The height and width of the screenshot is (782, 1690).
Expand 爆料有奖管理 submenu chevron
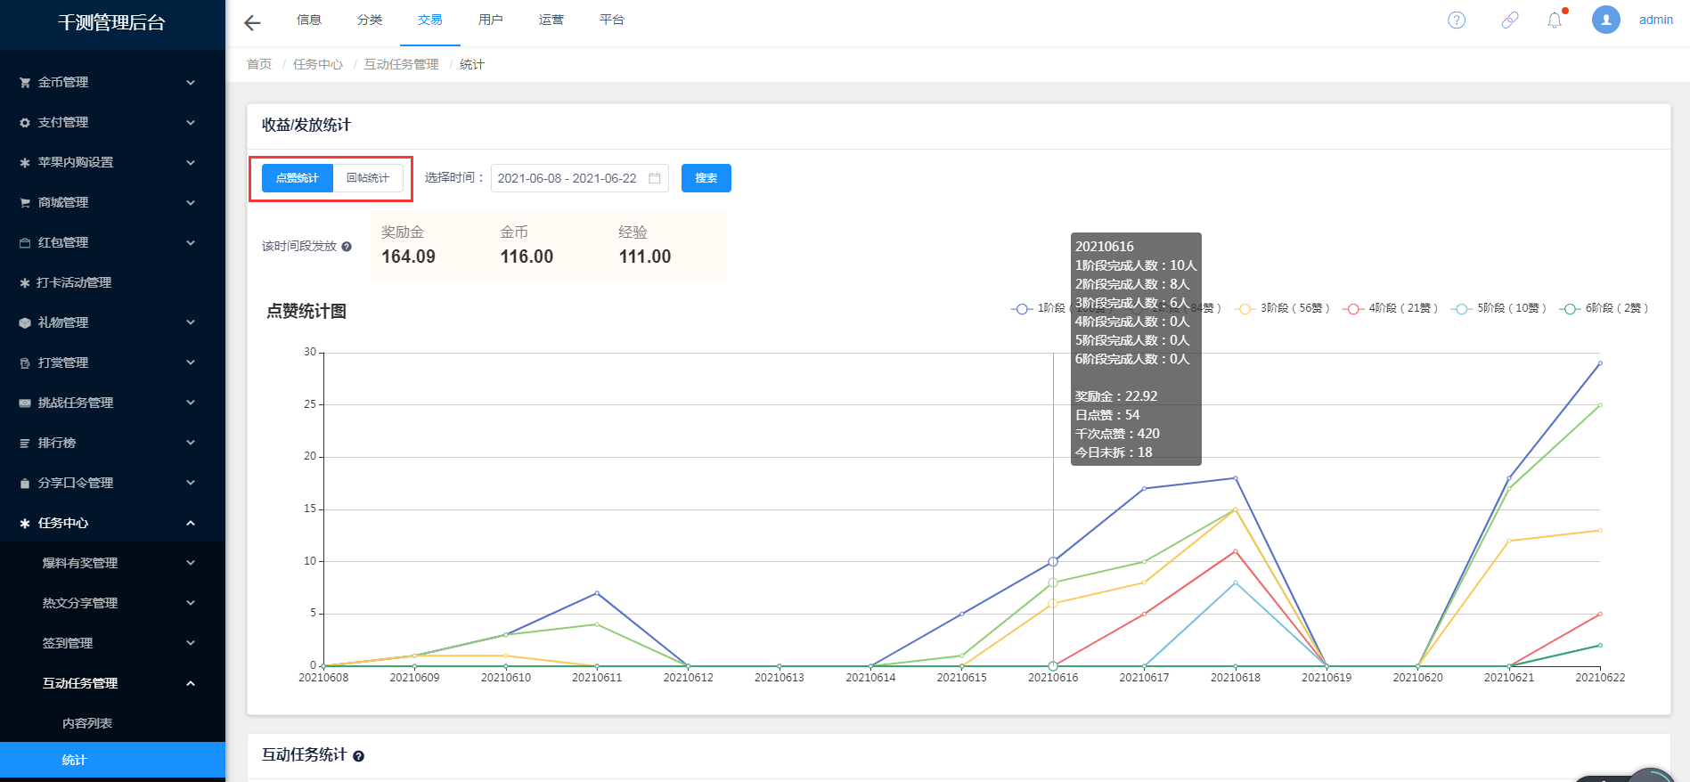pos(191,563)
